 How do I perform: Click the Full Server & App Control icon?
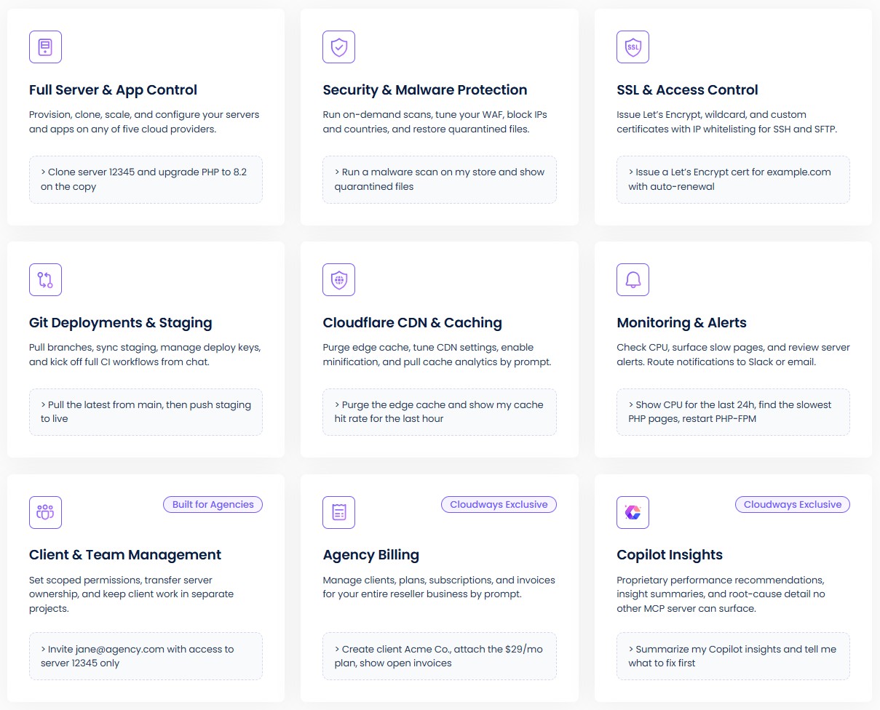45,47
